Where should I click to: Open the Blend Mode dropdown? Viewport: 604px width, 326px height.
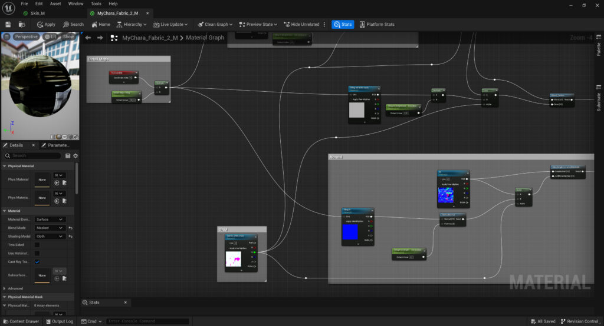50,228
